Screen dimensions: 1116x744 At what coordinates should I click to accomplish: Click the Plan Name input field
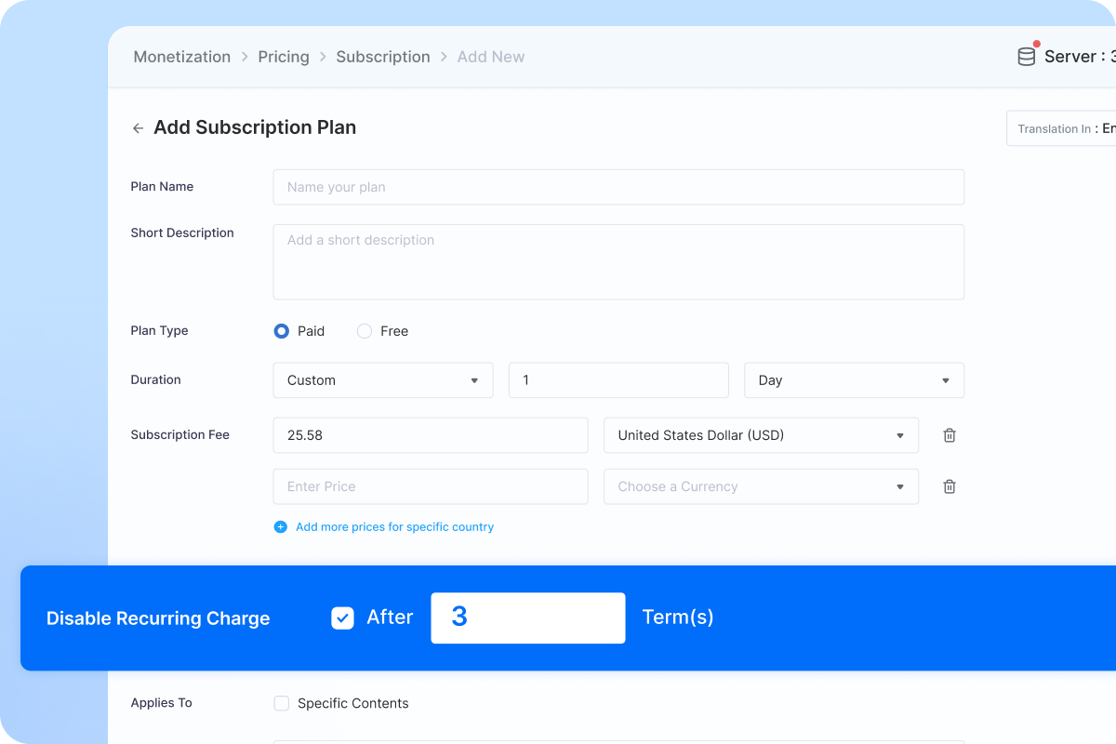coord(618,187)
